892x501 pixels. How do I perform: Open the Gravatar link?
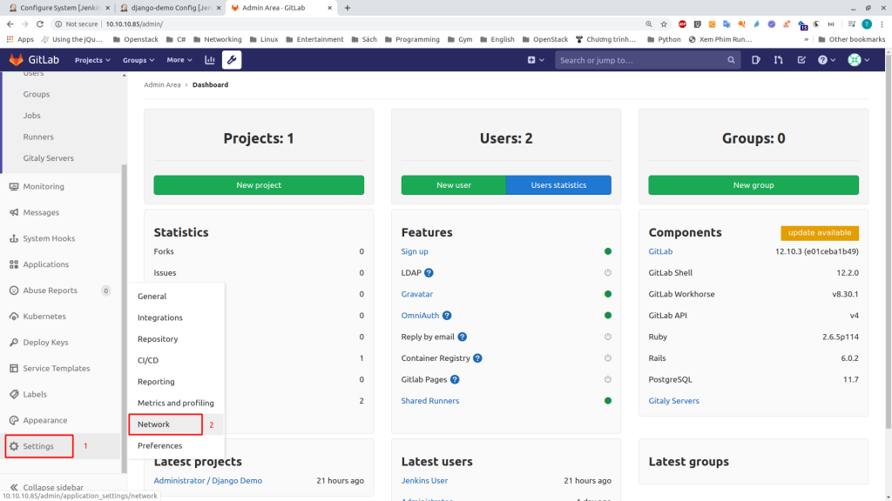coord(417,294)
